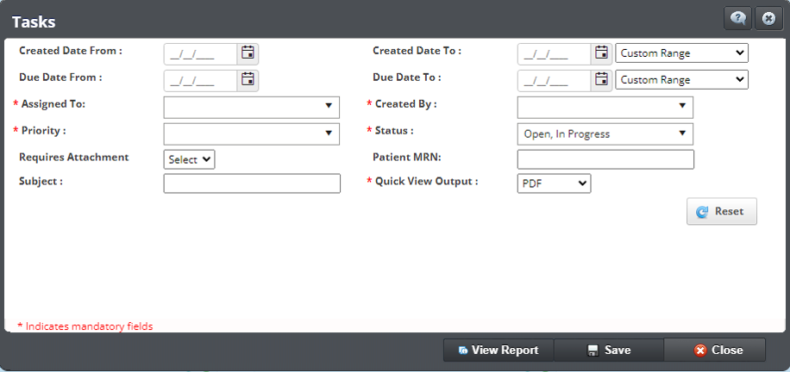Open calendar picker for Due Date To
The image size is (790, 372).
[602, 80]
